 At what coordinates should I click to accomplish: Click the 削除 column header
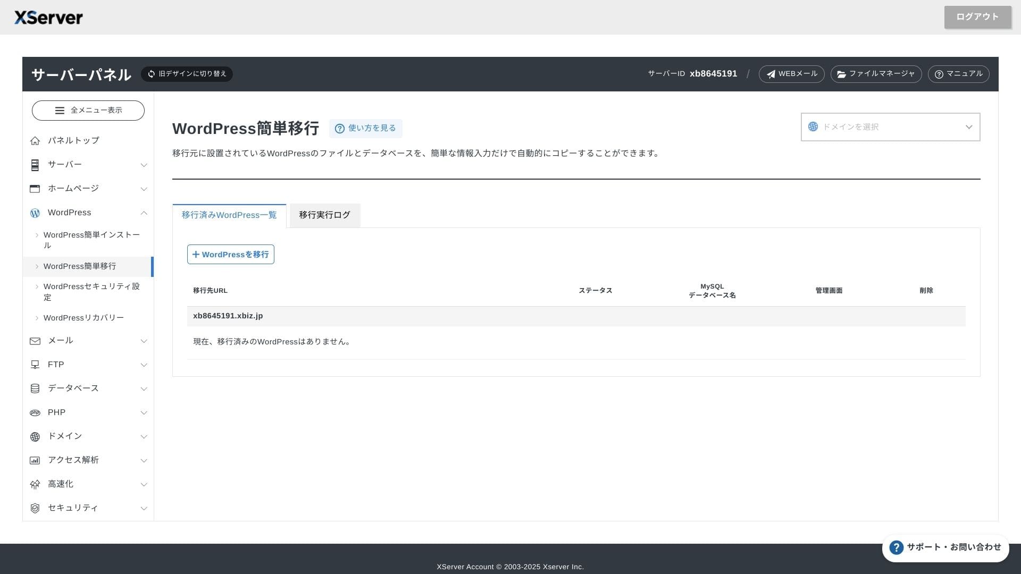[926, 291]
